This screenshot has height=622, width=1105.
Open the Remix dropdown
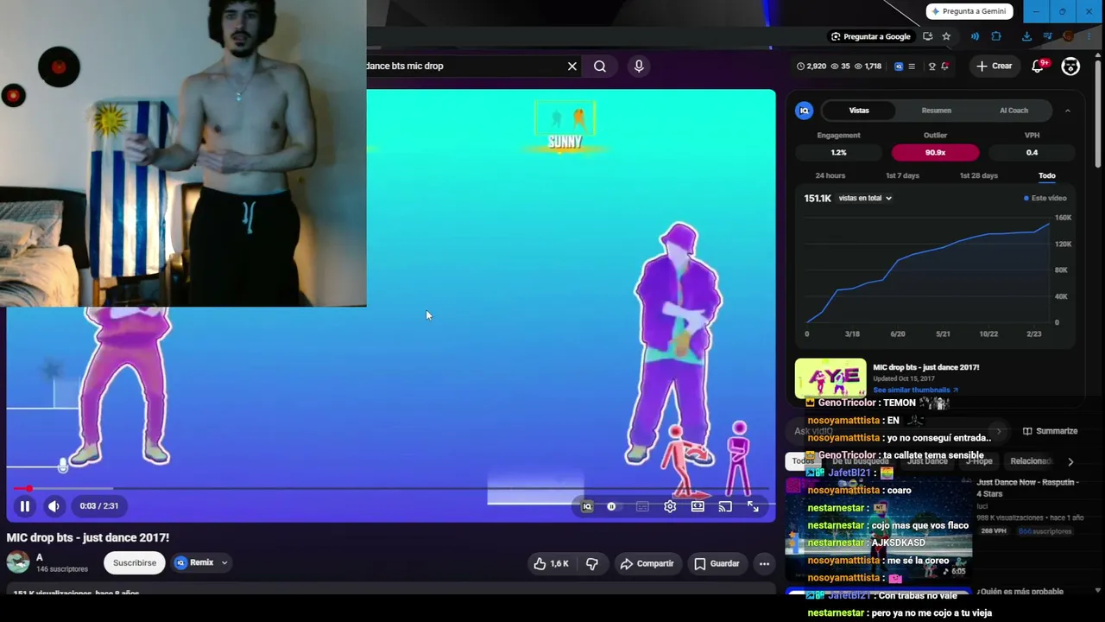201,563
